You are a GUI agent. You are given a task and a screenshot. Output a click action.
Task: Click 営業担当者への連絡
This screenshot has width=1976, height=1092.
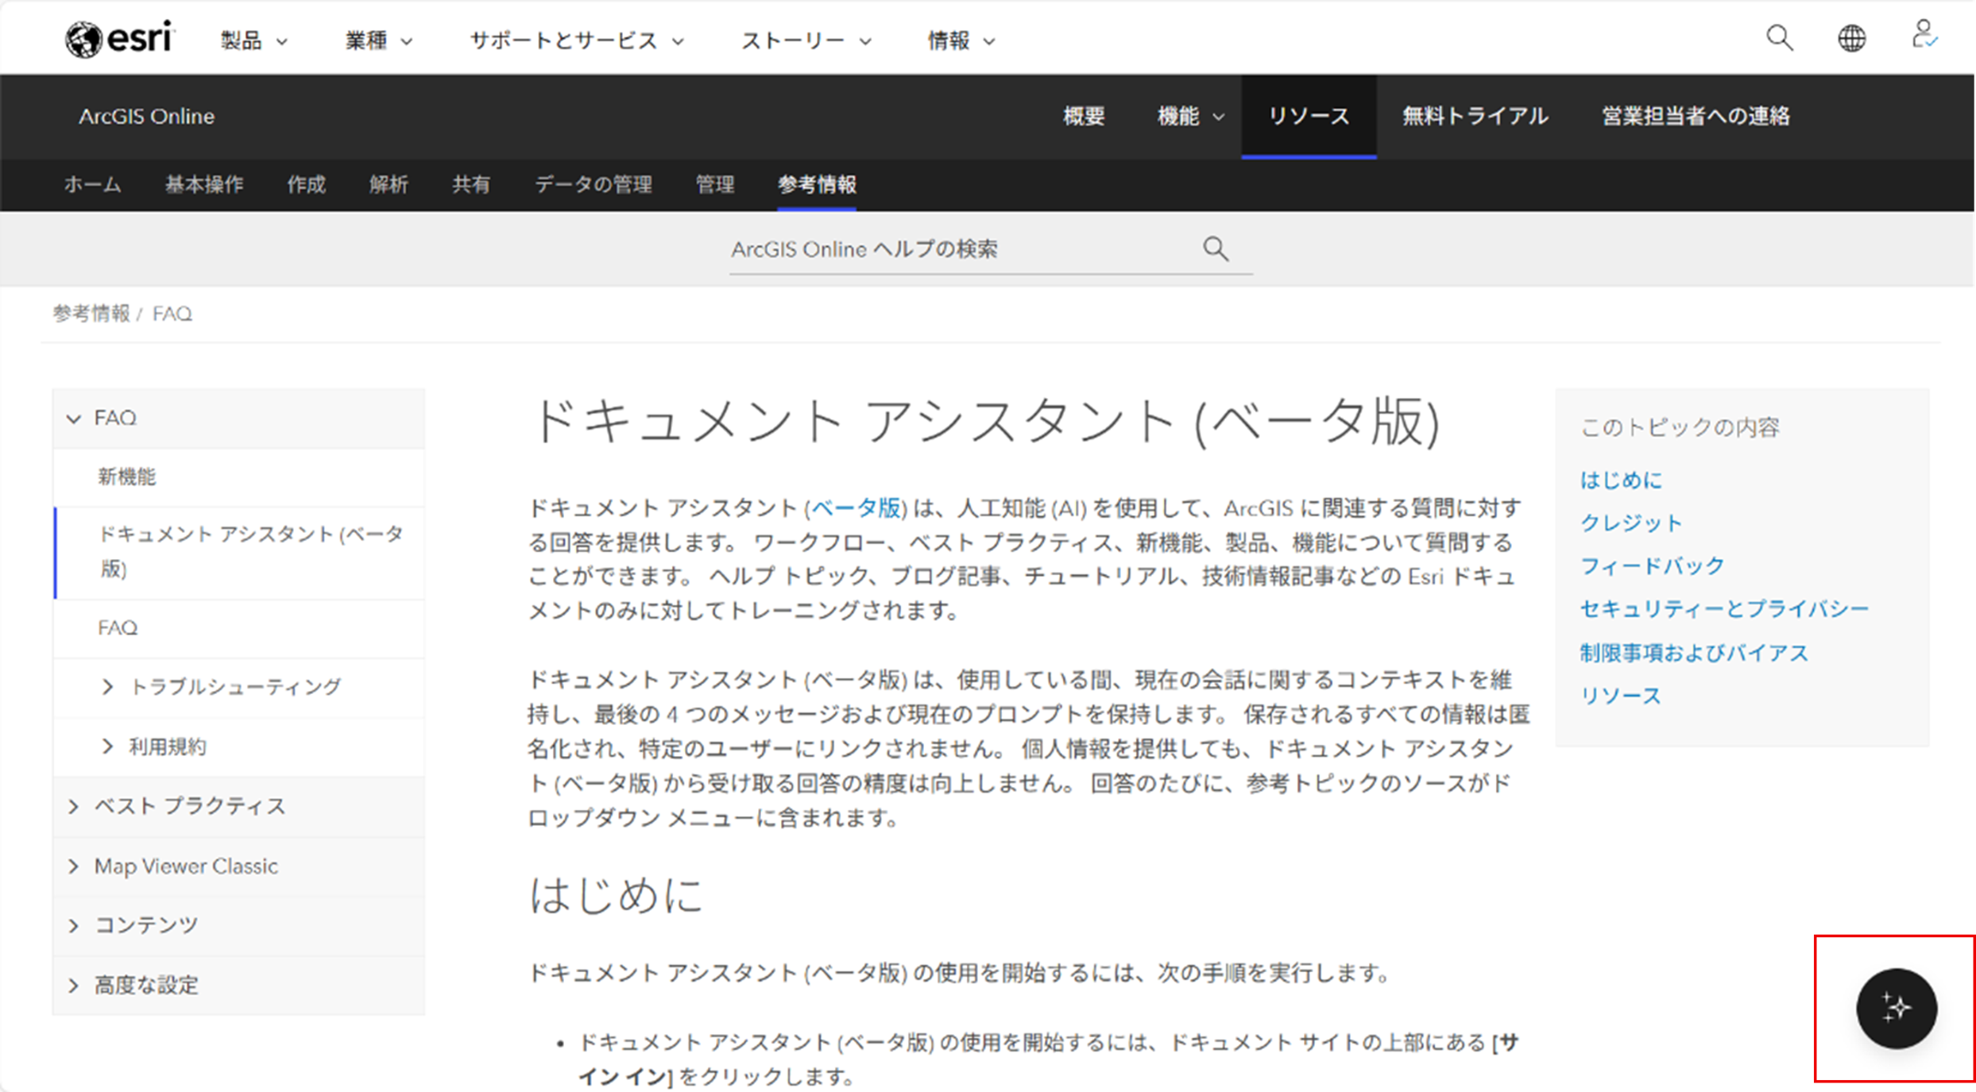[x=1696, y=117]
